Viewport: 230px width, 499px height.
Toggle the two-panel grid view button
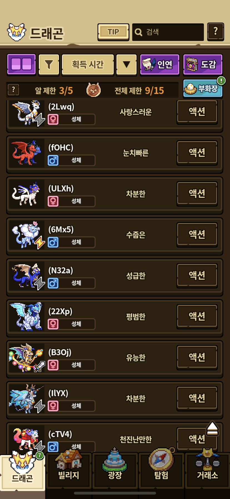click(x=21, y=64)
